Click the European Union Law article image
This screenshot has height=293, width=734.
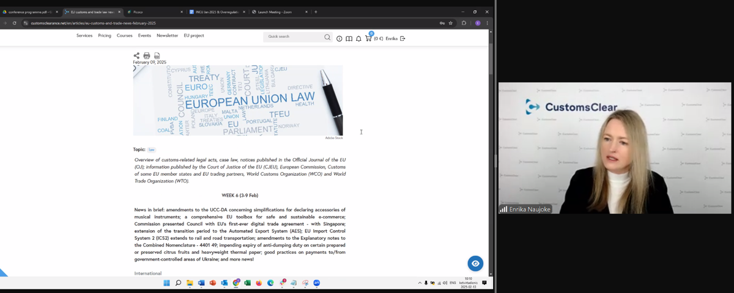[238, 100]
